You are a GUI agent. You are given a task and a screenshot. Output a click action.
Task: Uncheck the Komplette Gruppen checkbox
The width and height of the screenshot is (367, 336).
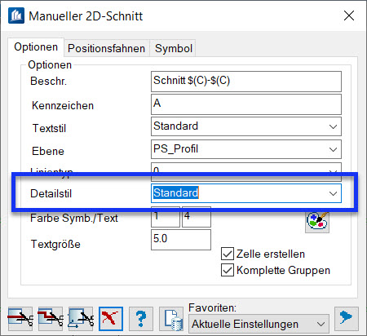click(228, 270)
